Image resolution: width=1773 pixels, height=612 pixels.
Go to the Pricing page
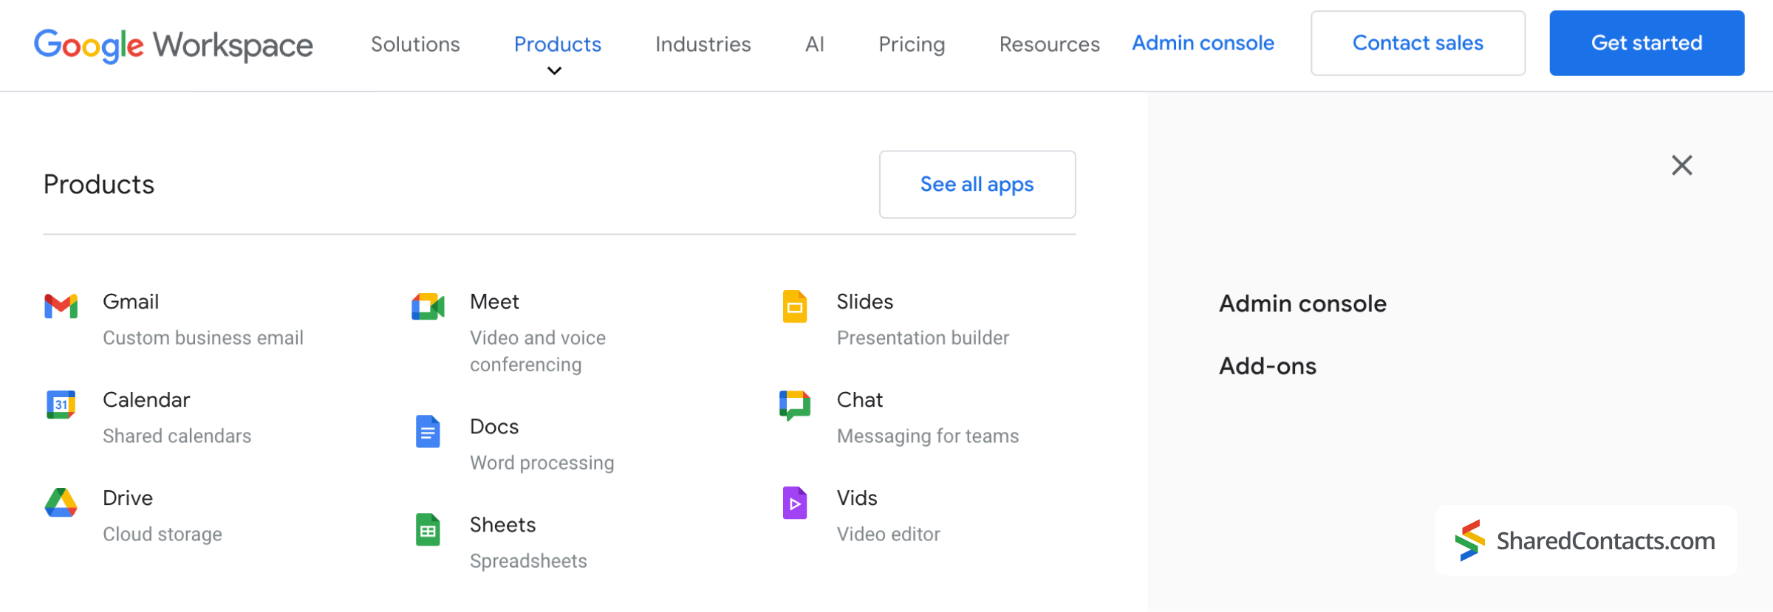912,44
